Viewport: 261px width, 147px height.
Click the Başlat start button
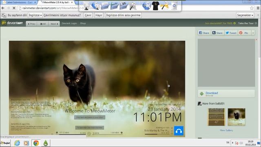(x=5, y=143)
